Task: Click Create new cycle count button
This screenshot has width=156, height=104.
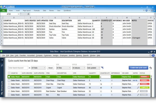Action: (x=138, y=68)
